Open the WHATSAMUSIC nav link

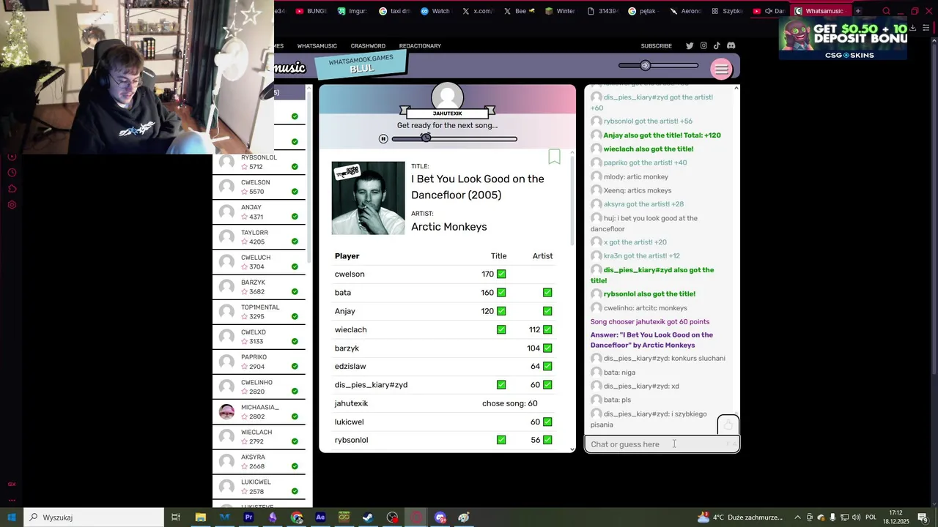(317, 45)
